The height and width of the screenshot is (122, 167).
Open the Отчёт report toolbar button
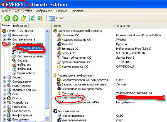pos(57,18)
